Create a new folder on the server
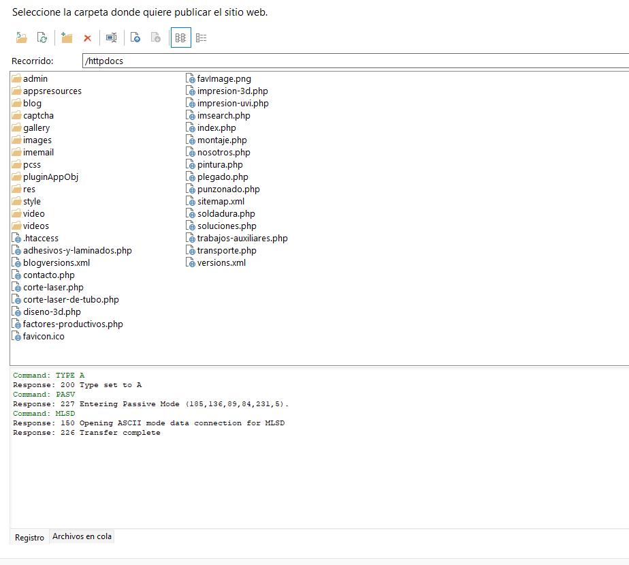 67,38
